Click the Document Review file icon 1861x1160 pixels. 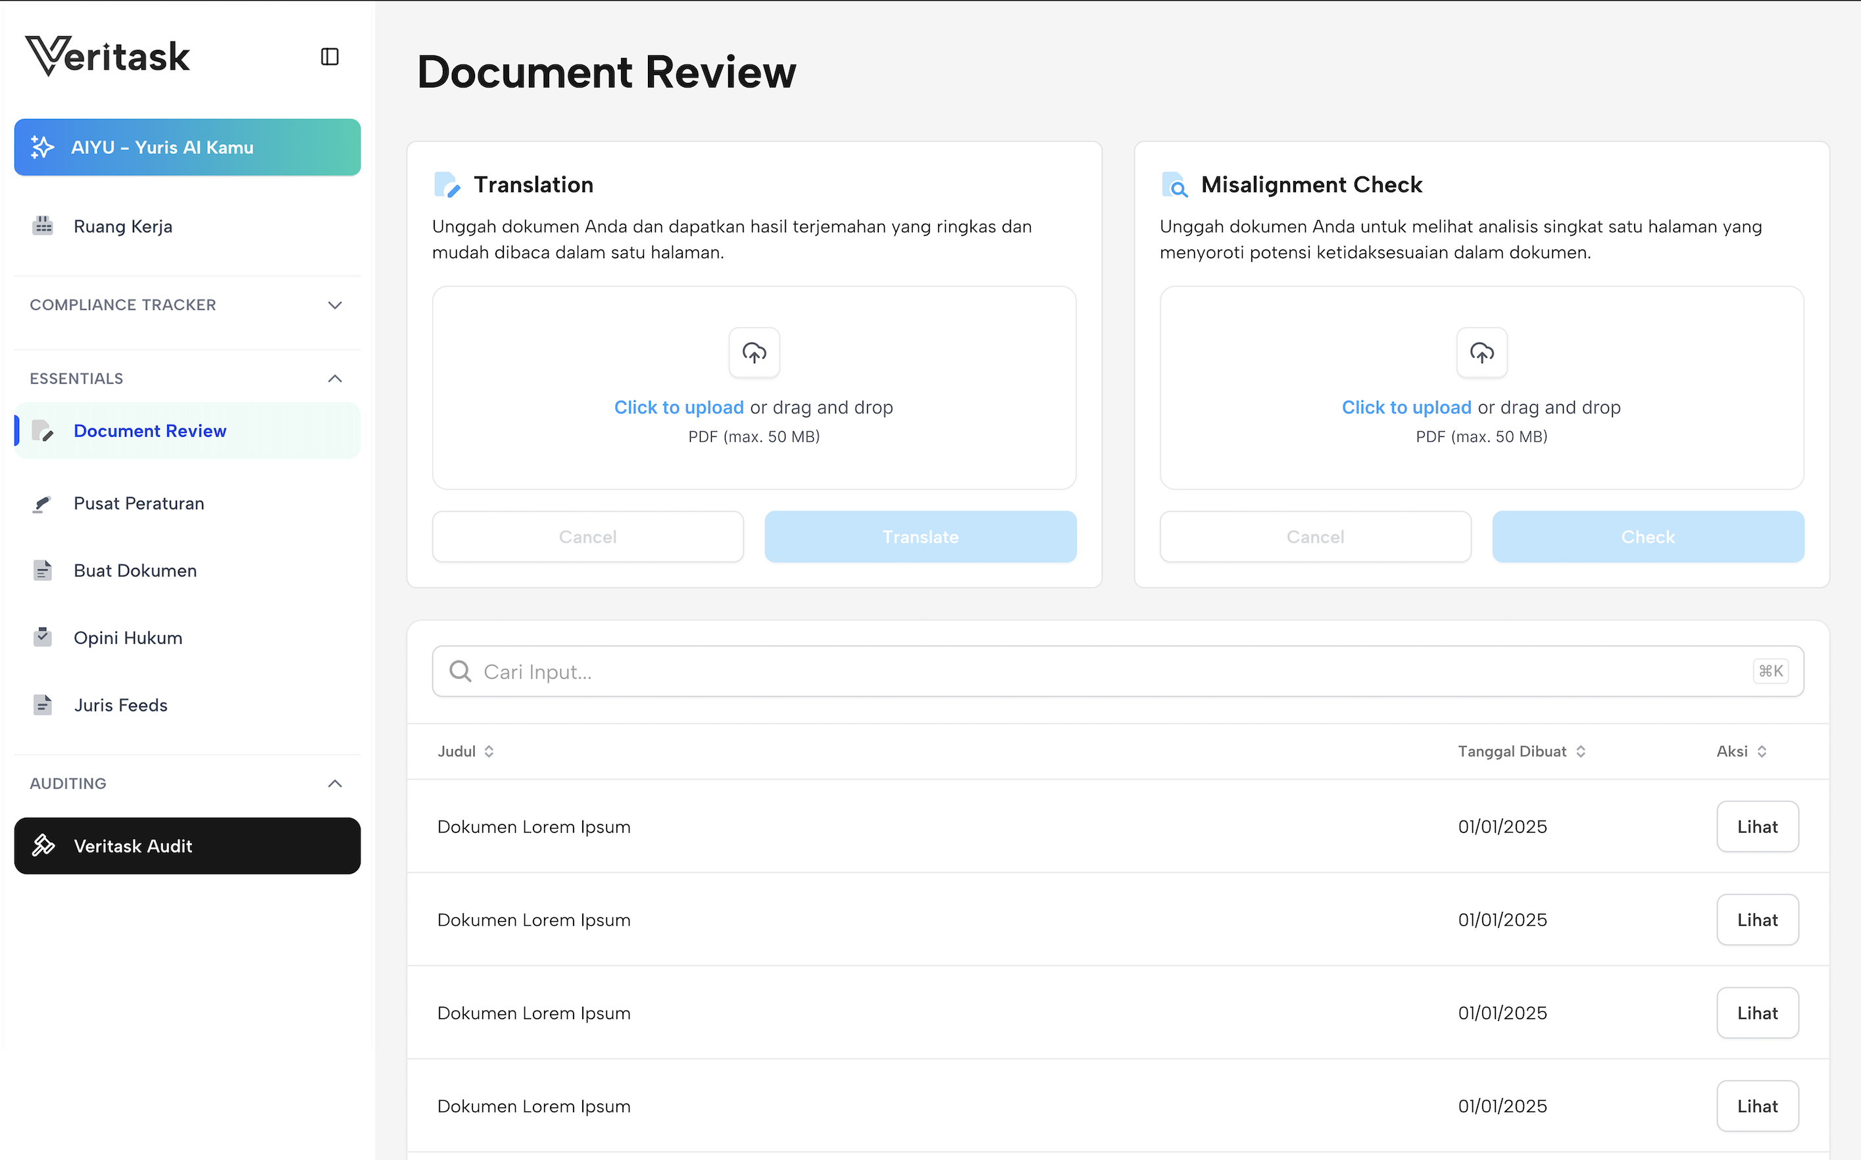(43, 430)
